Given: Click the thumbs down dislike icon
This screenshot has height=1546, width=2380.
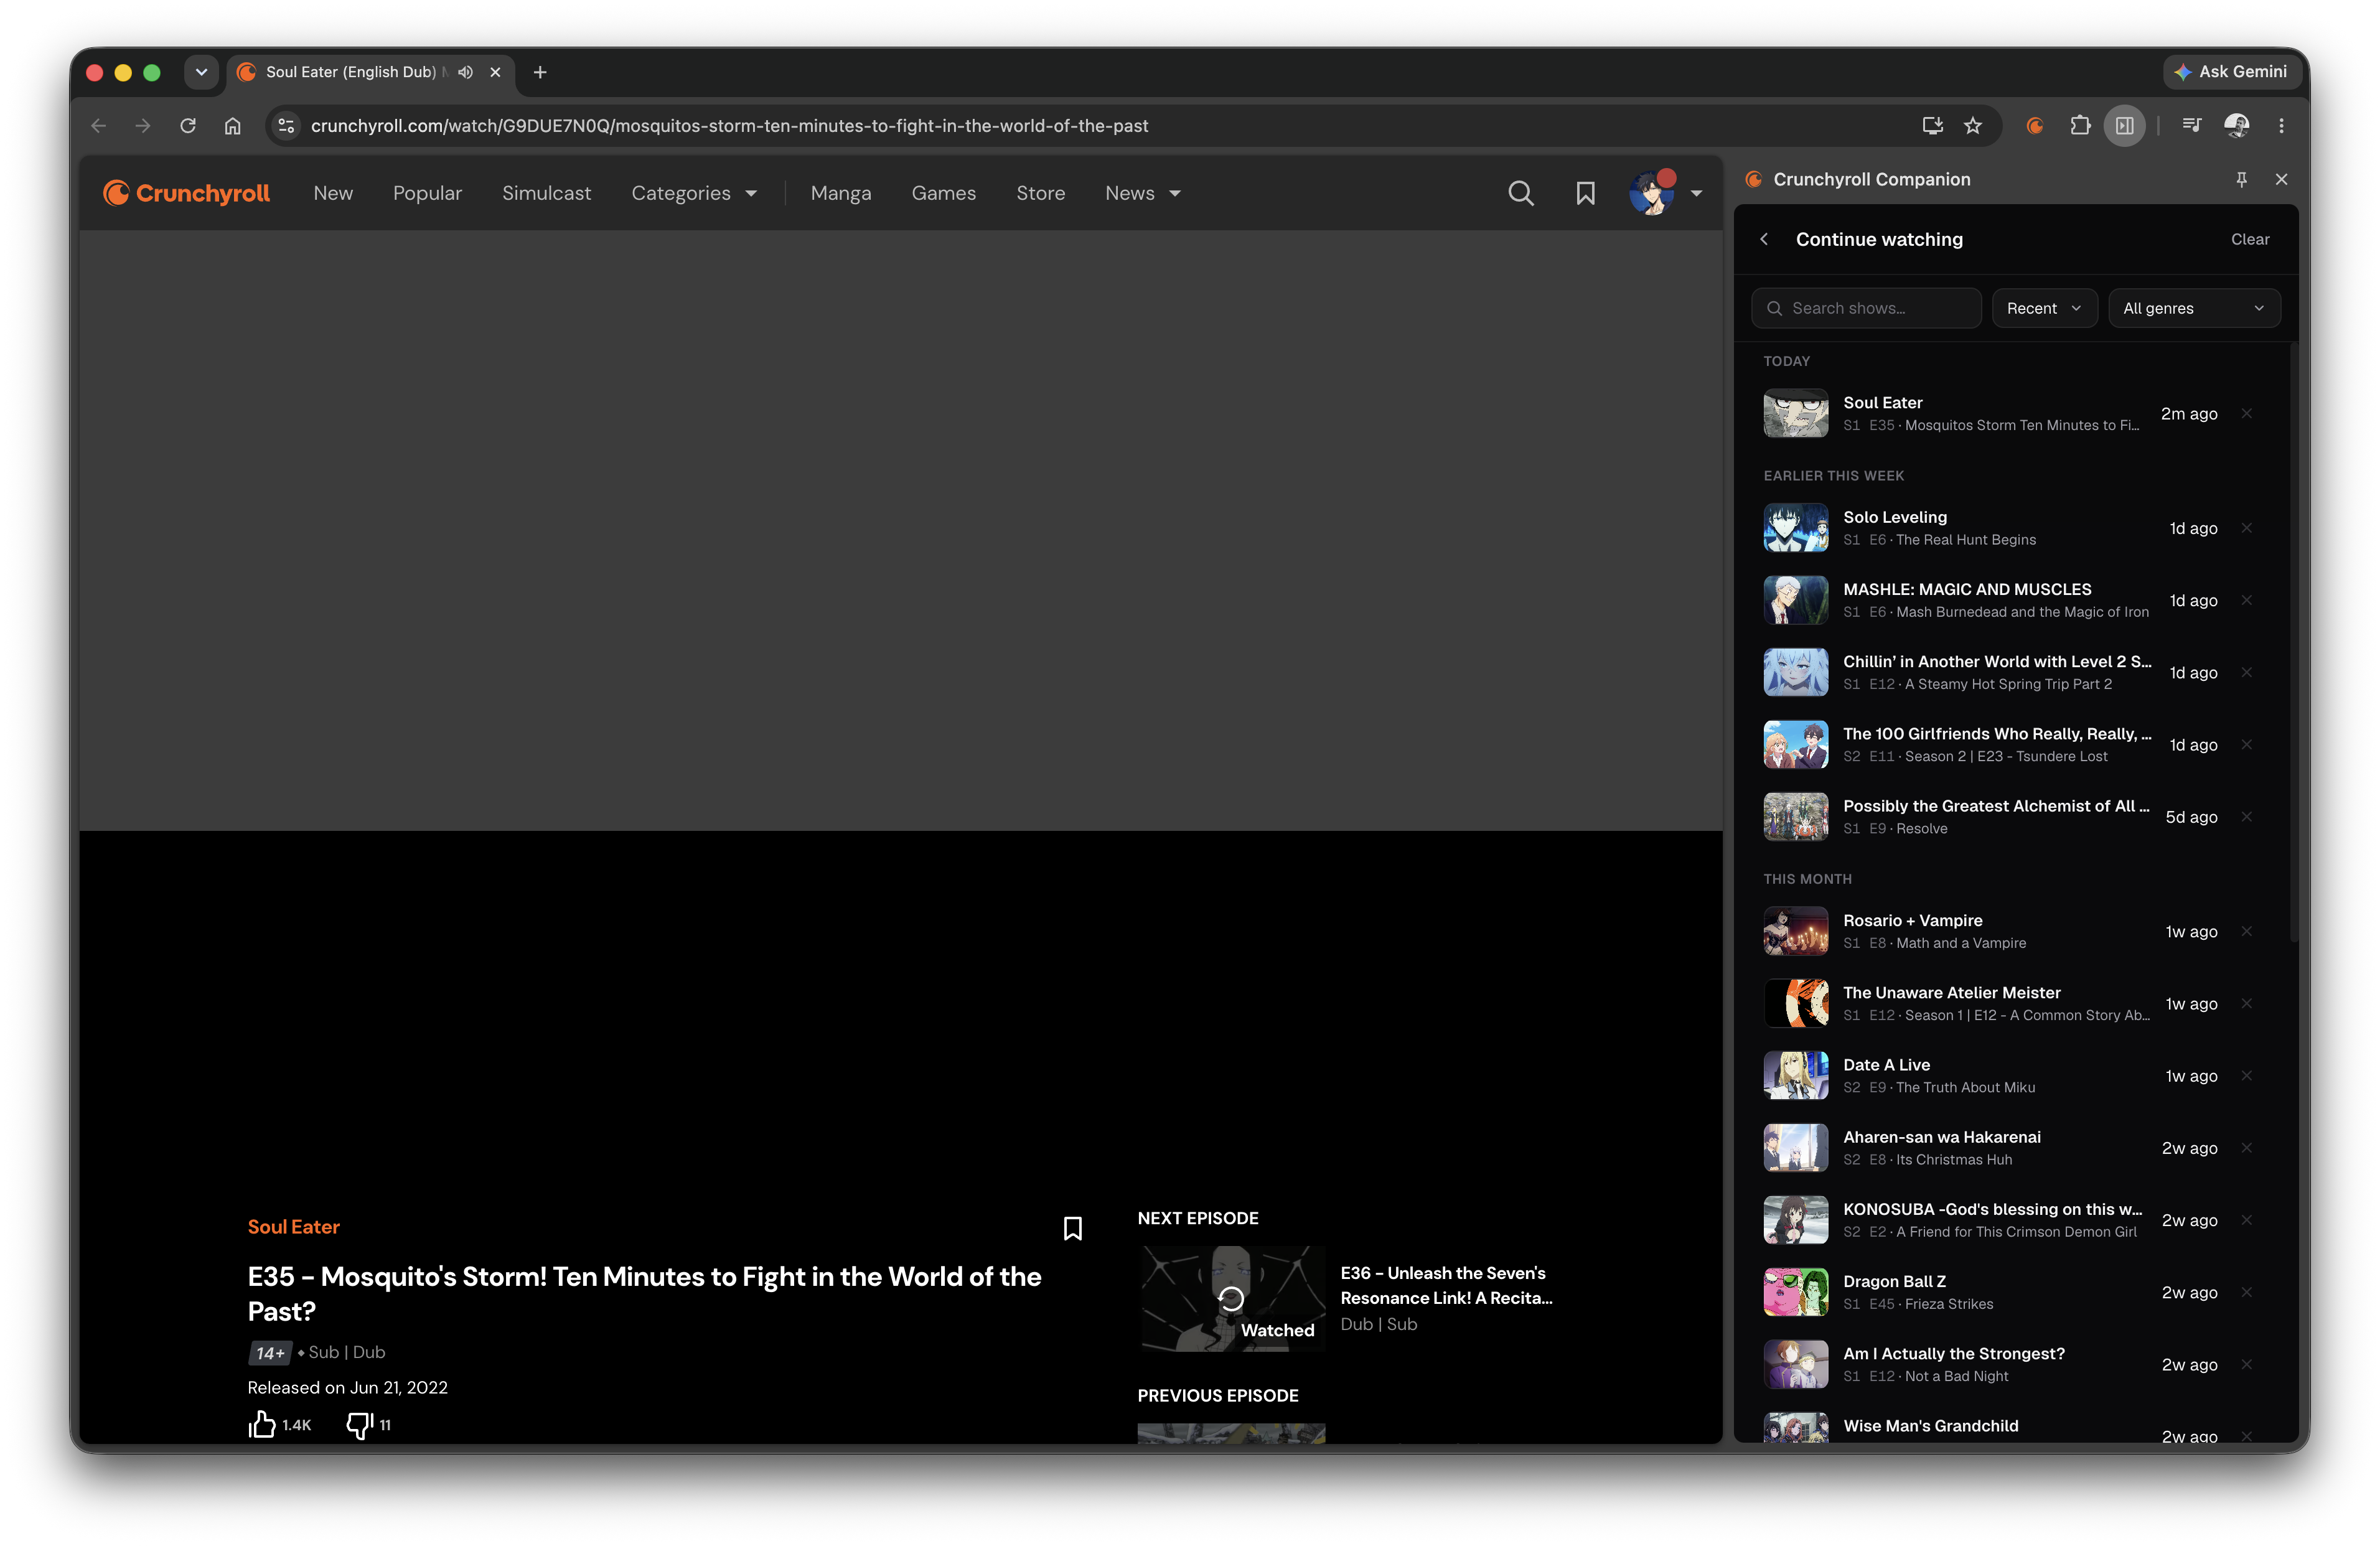Looking at the screenshot, I should point(359,1424).
